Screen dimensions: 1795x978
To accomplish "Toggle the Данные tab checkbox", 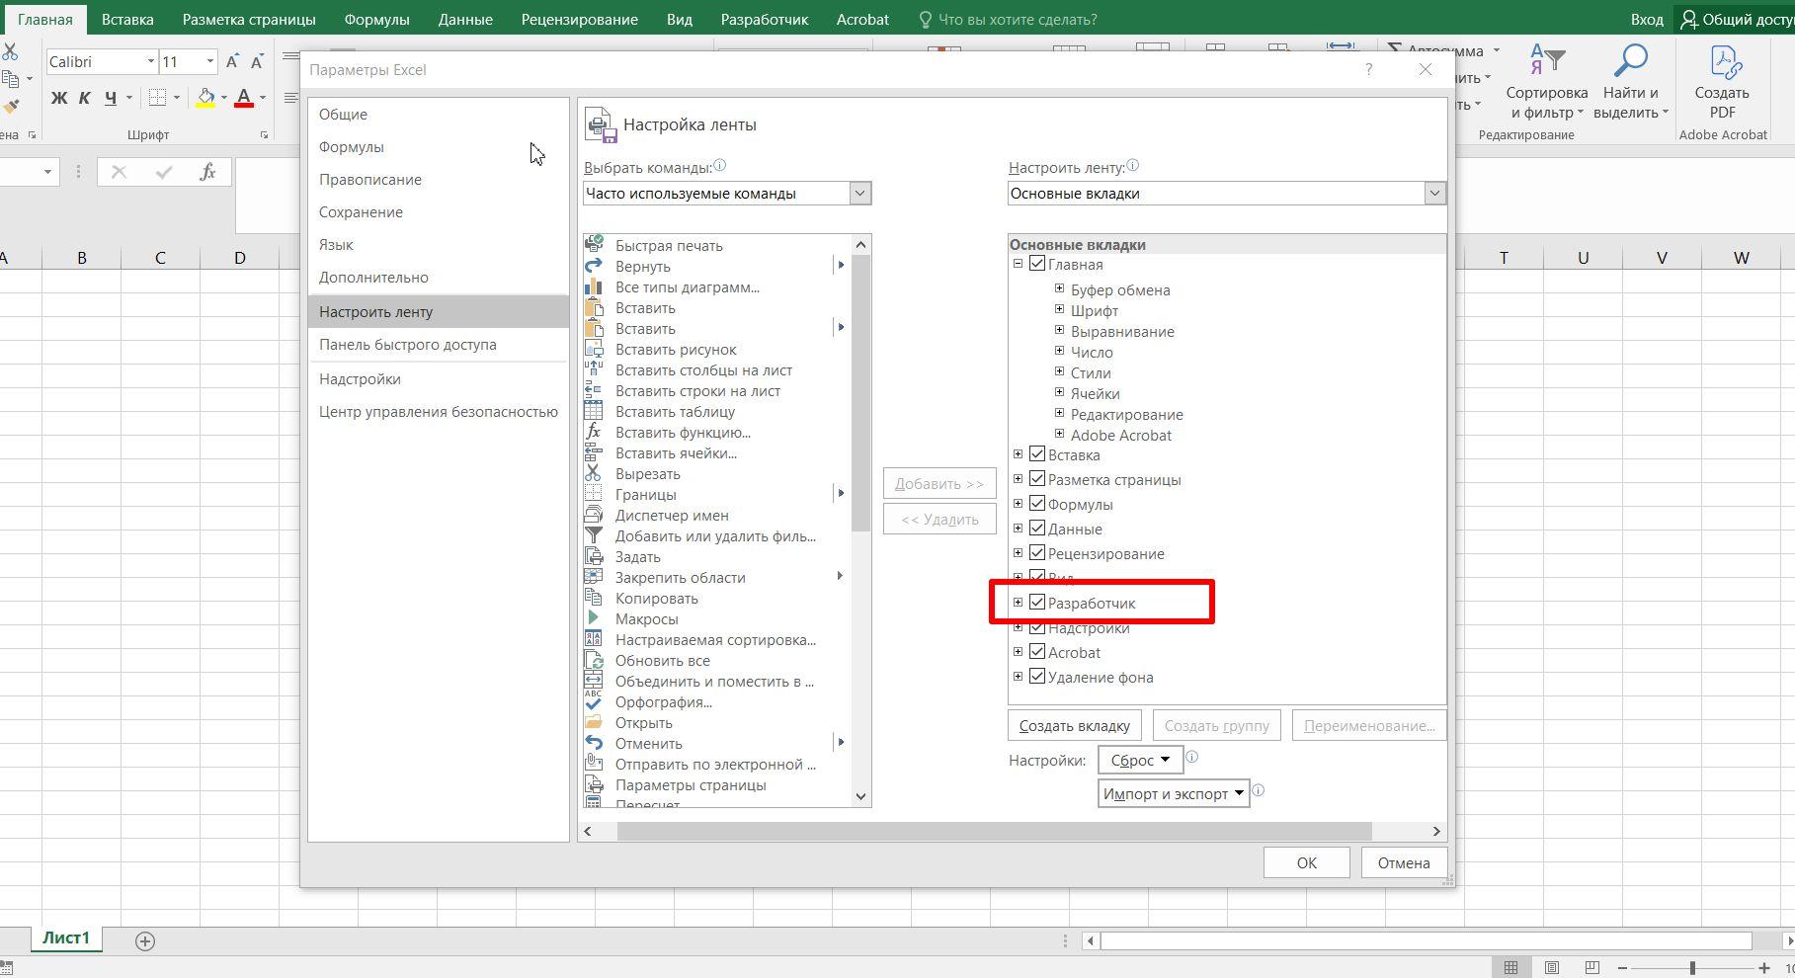I will [x=1037, y=529].
